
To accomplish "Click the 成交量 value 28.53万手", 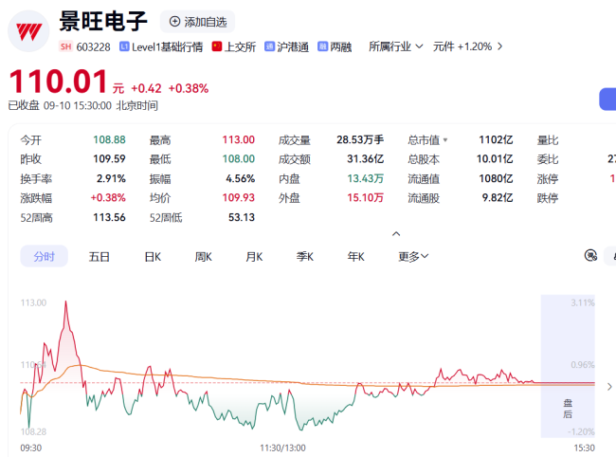I will (x=360, y=140).
